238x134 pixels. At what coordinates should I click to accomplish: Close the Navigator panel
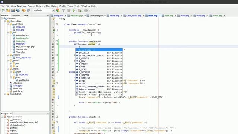click(11, 114)
